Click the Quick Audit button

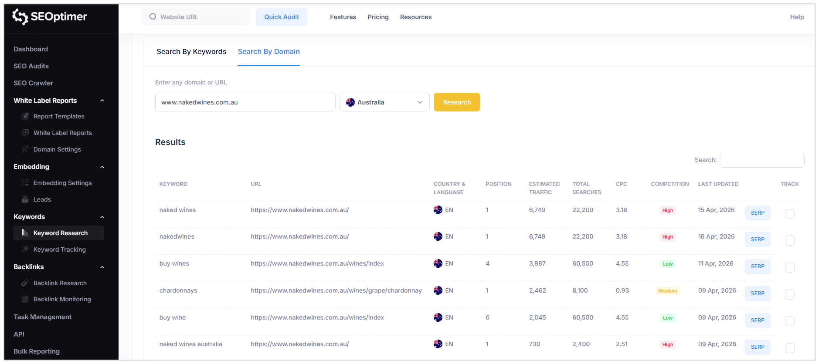282,17
